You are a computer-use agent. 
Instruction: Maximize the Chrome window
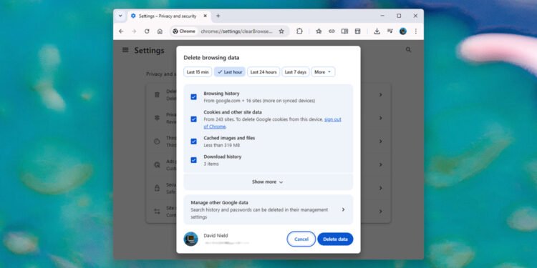pyautogui.click(x=399, y=16)
